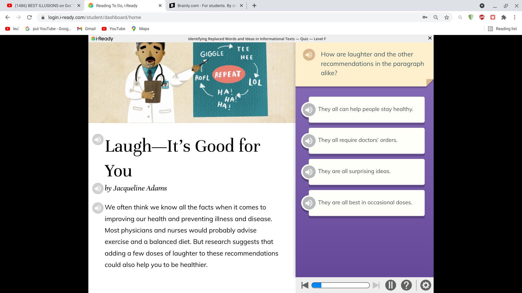
Task: Play audio for 'stay healthy' answer
Action: click(309, 110)
